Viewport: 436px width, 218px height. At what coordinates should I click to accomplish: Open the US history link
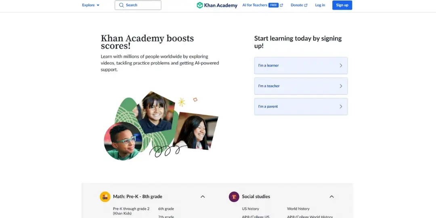250,209
